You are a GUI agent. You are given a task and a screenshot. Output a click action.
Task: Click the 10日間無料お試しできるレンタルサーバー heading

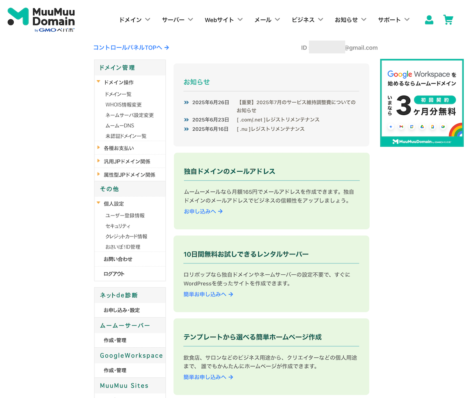[246, 254]
